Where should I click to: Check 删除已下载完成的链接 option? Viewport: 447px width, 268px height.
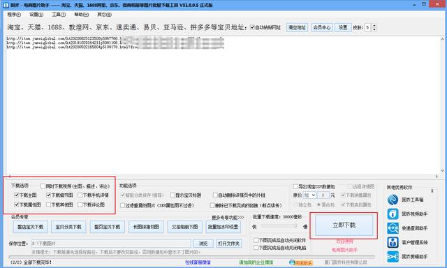212,205
